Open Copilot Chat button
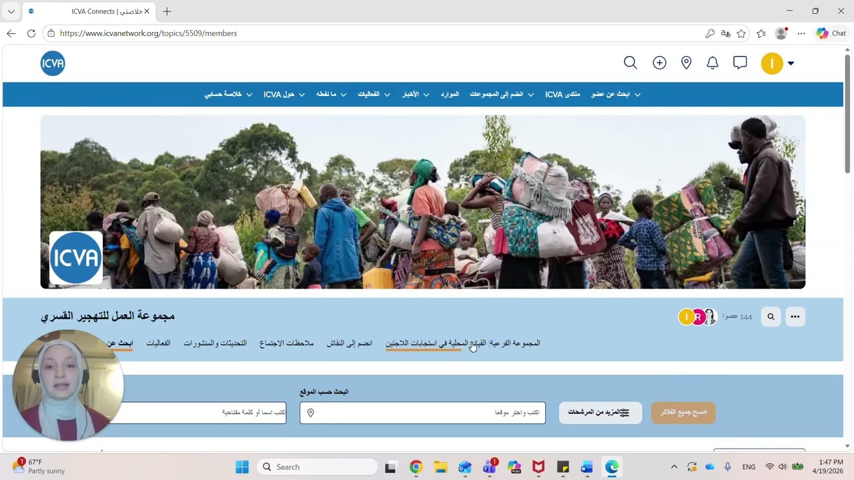This screenshot has width=854, height=480. tap(831, 33)
